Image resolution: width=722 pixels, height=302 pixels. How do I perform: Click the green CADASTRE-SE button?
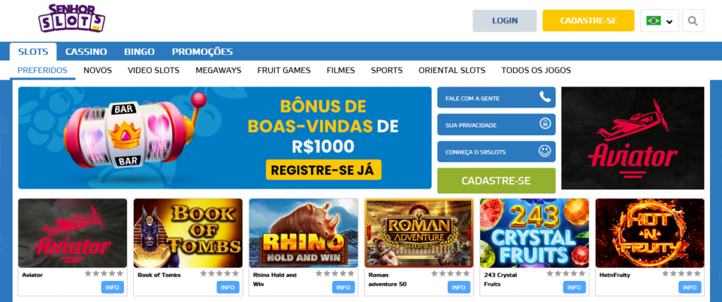496,181
